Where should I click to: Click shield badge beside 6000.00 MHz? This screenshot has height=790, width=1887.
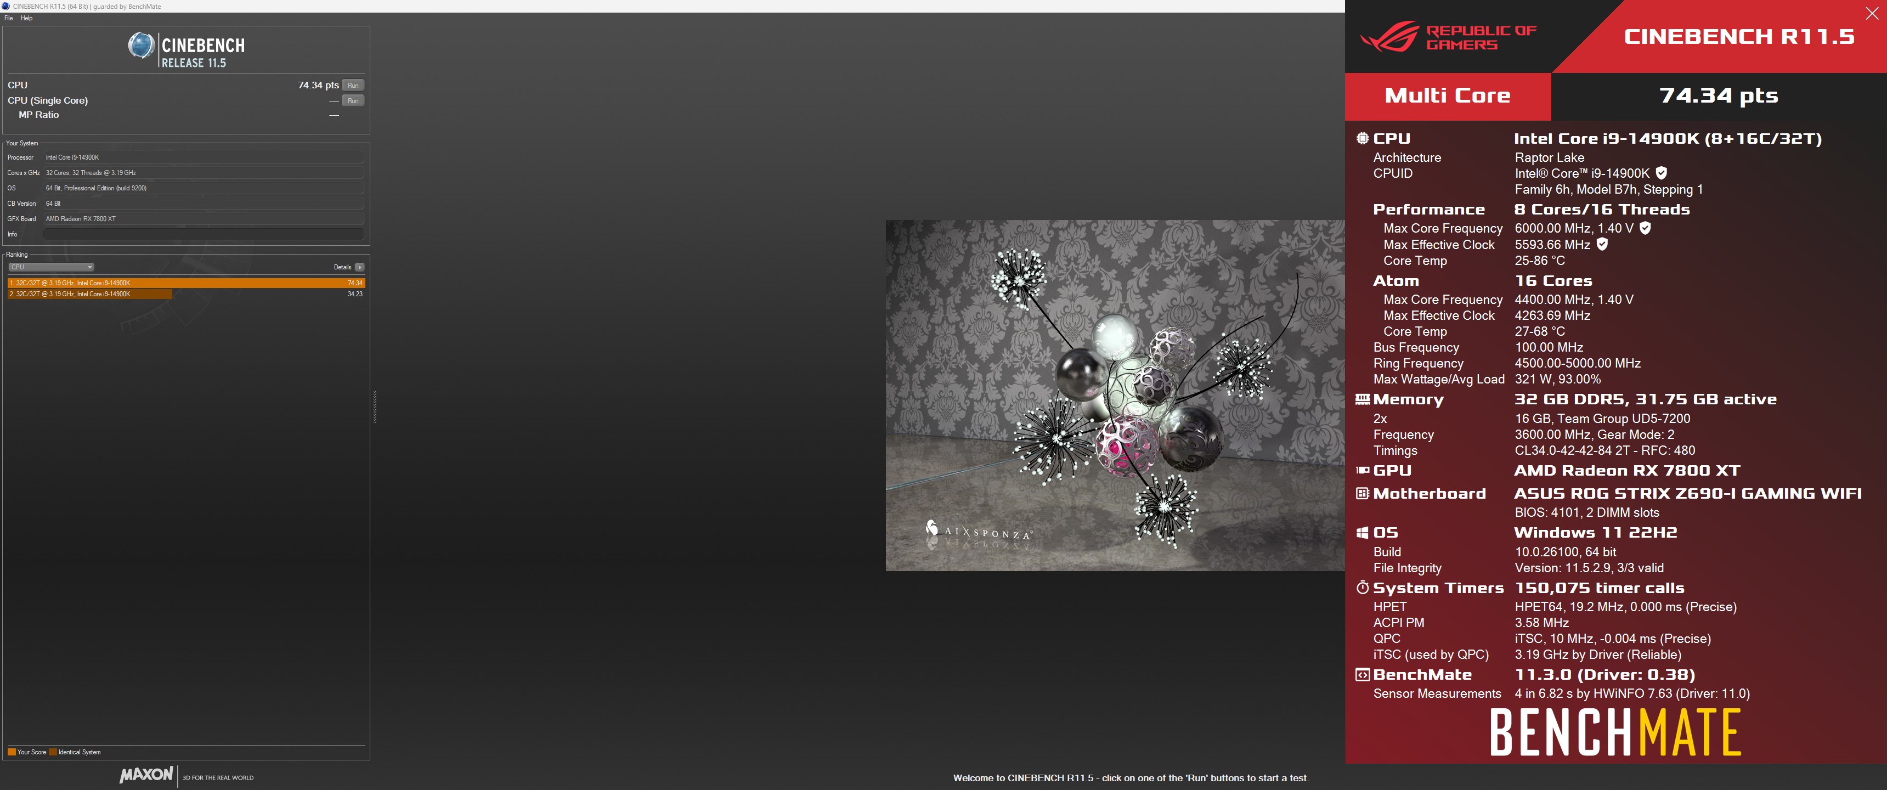(x=1645, y=228)
